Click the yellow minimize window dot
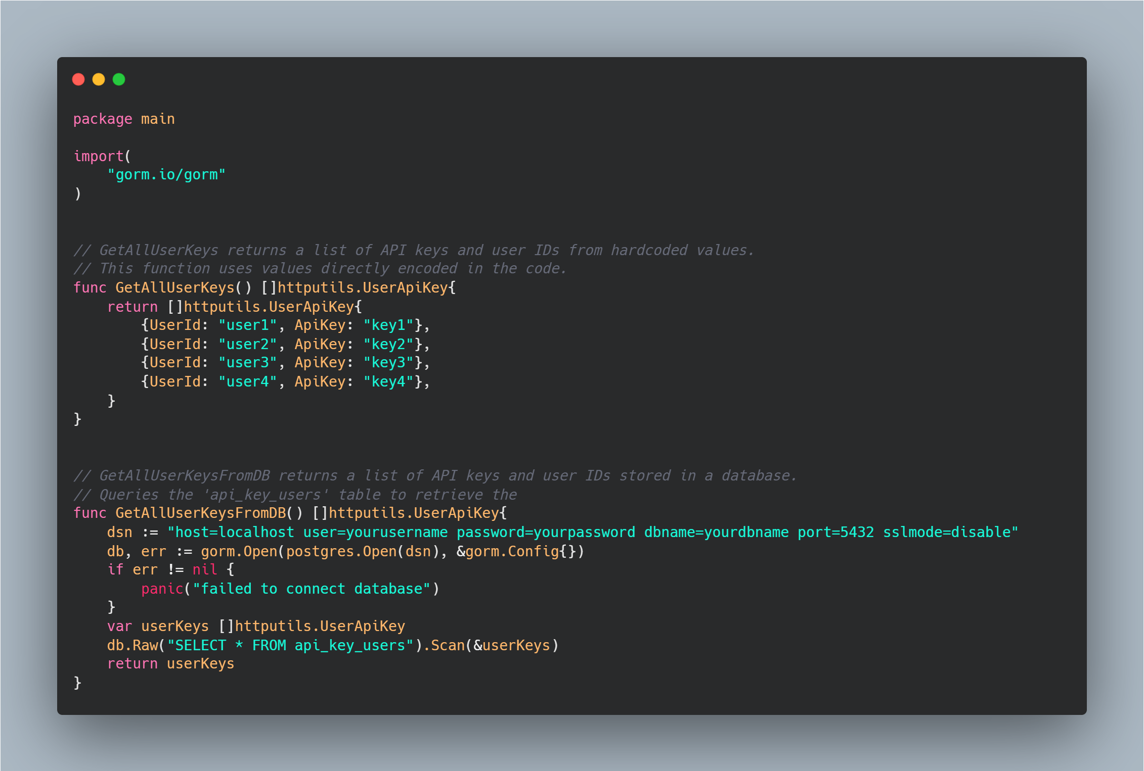This screenshot has height=771, width=1144. tap(99, 79)
